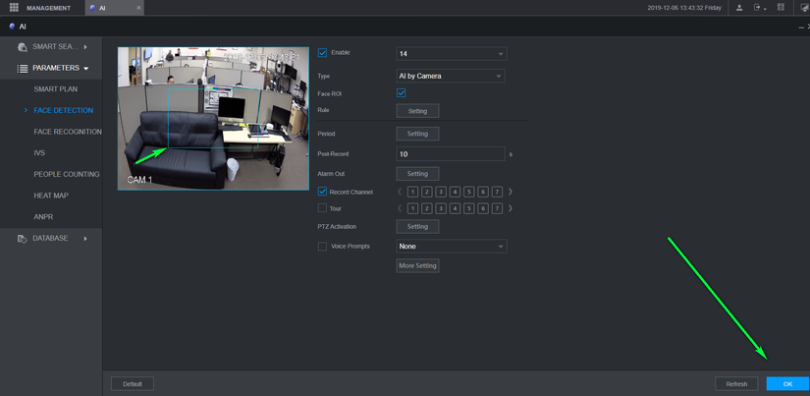Go to next Record Channel page arrow
This screenshot has width=810, height=396.
pyautogui.click(x=511, y=192)
